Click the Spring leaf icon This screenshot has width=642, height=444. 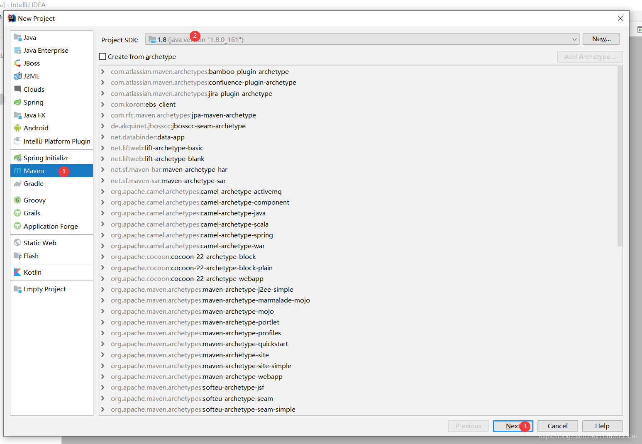[17, 102]
